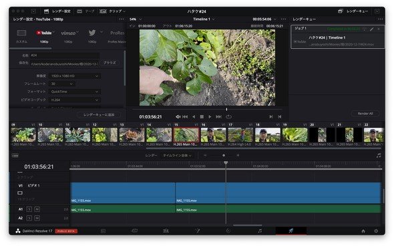Click the viewer scrub bar position marker
This screenshot has width=394, height=246.
pos(226,110)
